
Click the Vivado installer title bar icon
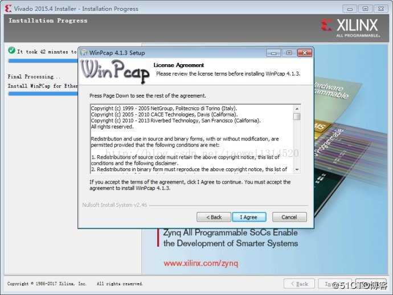[x=9, y=9]
